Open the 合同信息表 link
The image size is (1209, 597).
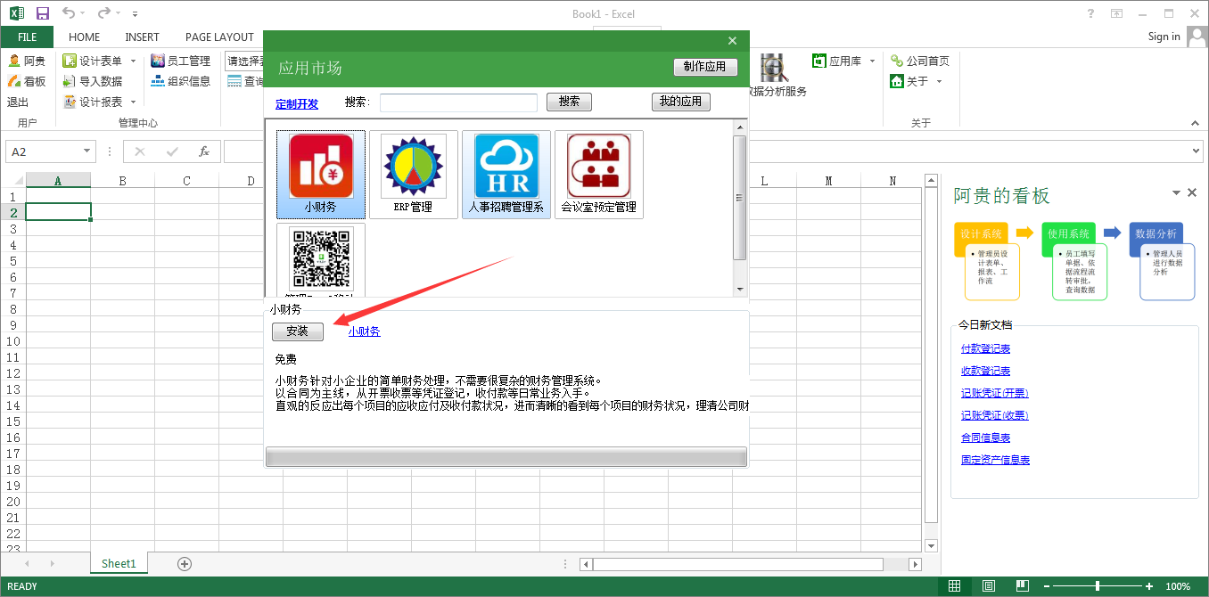(985, 438)
